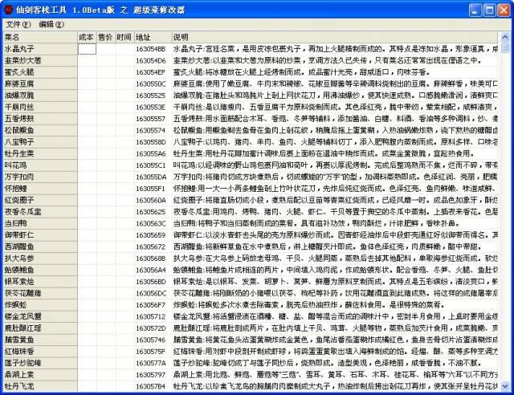Click the 成本 edit cell for 水晶丸子
Viewport: 514px width, 395px height.
point(87,48)
